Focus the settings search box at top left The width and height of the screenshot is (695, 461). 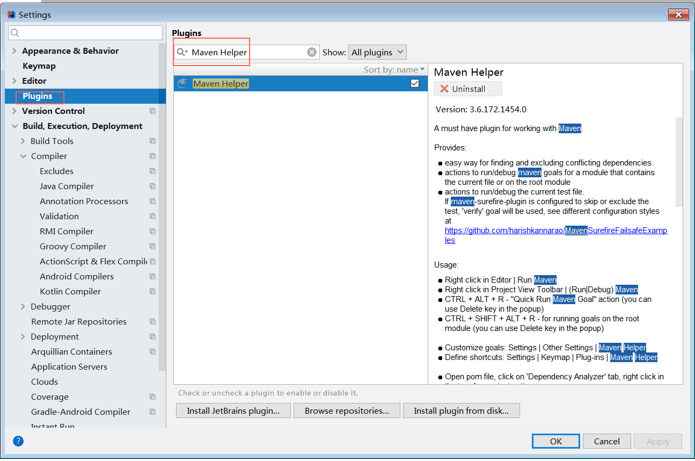[x=85, y=33]
